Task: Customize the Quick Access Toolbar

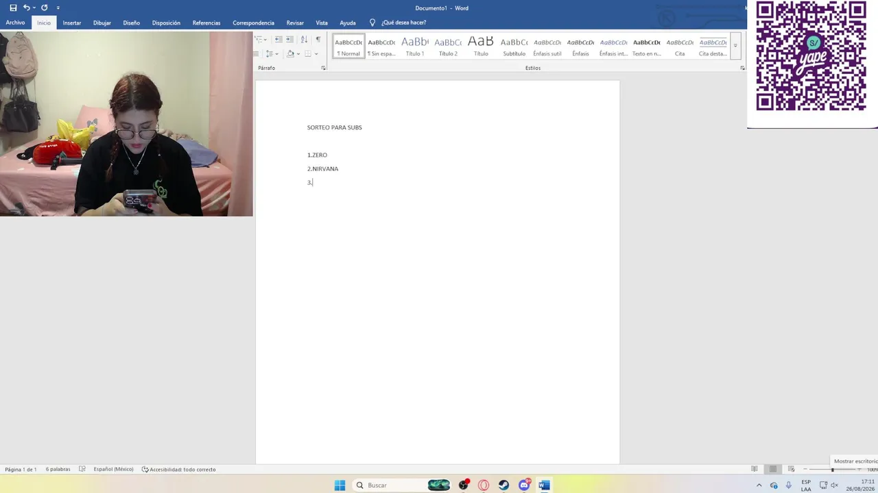Action: click(x=58, y=8)
